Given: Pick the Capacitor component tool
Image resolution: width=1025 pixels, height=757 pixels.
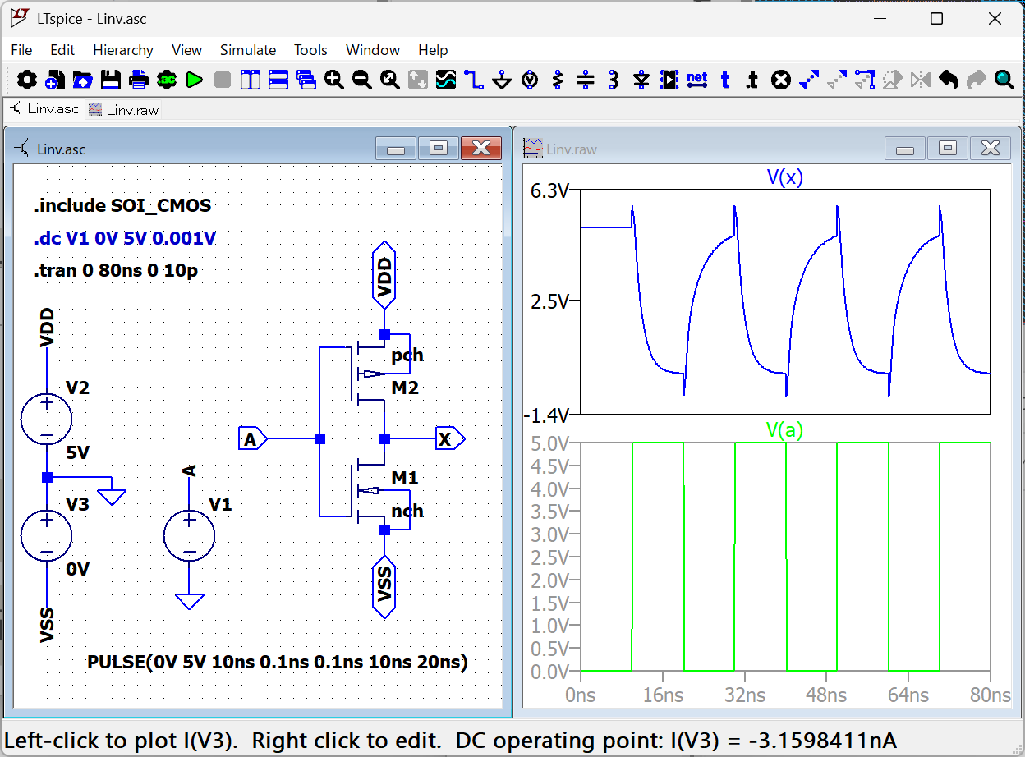Looking at the screenshot, I should click(586, 80).
